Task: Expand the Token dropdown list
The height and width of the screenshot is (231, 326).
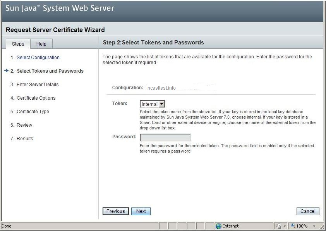Action: click(162, 104)
